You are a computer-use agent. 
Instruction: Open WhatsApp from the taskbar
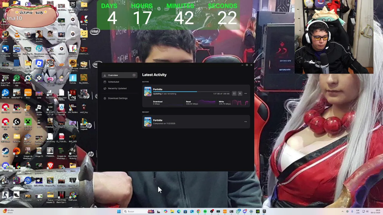click(x=238, y=211)
